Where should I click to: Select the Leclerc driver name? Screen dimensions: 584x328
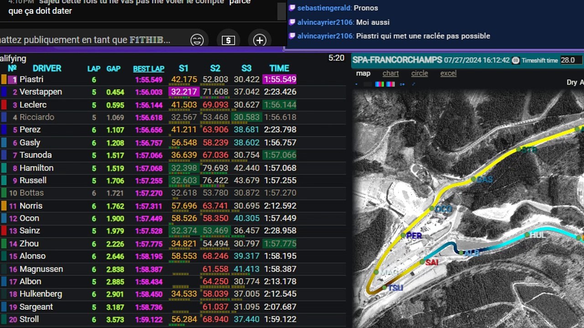(x=33, y=105)
